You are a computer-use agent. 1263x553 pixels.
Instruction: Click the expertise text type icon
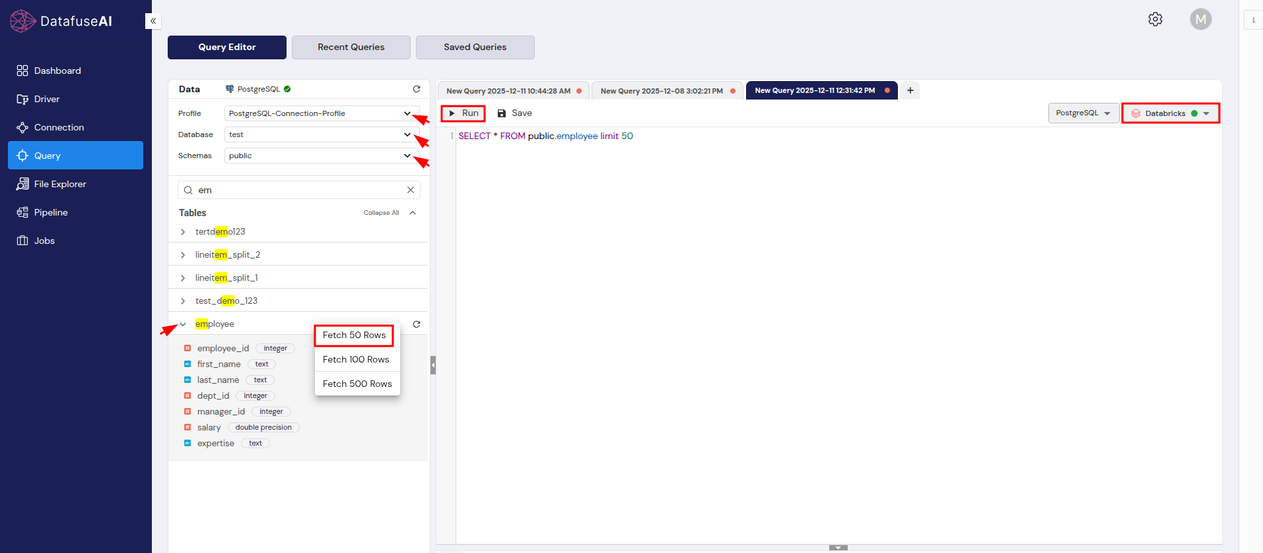(188, 443)
